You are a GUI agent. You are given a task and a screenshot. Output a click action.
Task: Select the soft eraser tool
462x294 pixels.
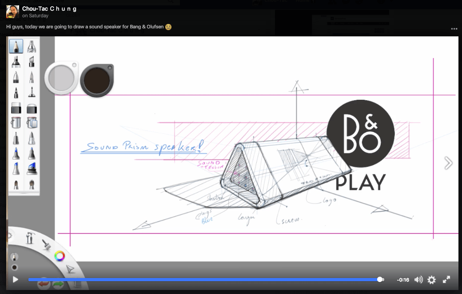click(x=32, y=108)
